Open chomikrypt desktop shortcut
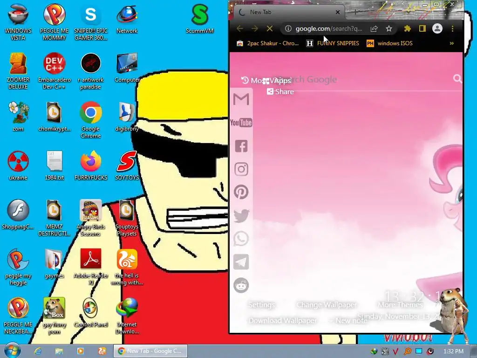477x358 pixels. click(54, 116)
